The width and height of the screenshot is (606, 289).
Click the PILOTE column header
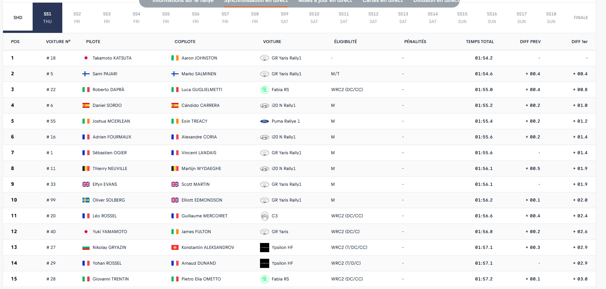point(93,42)
